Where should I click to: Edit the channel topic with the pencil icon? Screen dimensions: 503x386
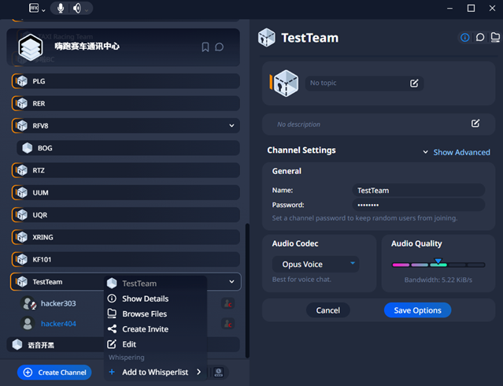[x=414, y=83]
